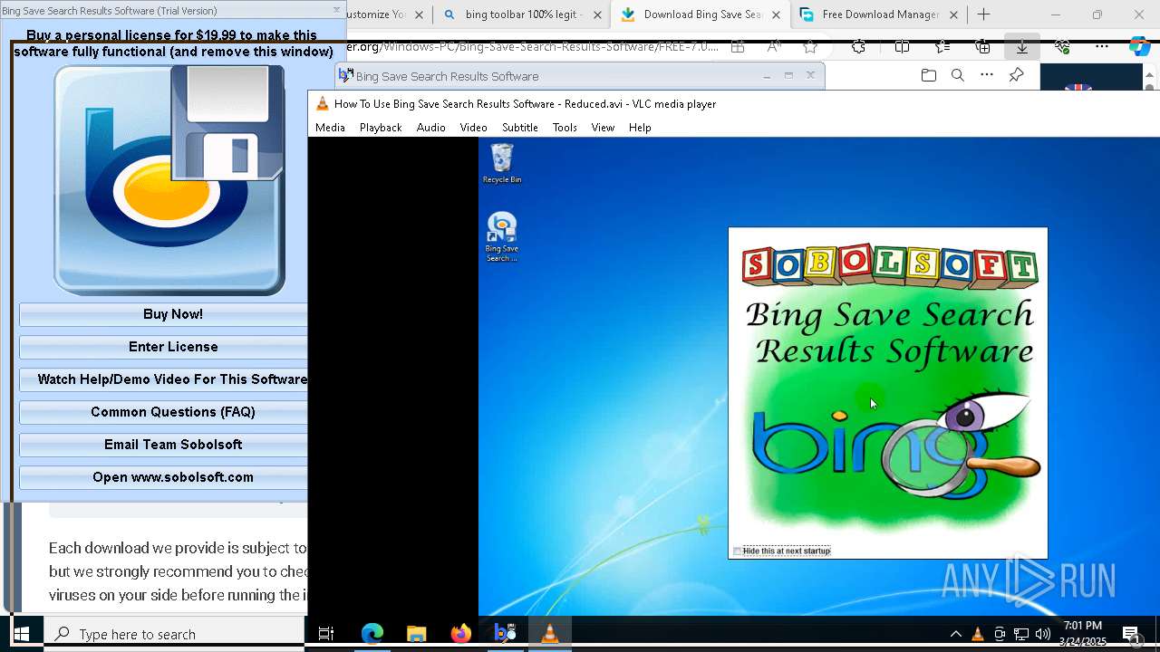Open the browser Extensions puzzle icon
The height and width of the screenshot is (652, 1160).
pyautogui.click(x=858, y=47)
